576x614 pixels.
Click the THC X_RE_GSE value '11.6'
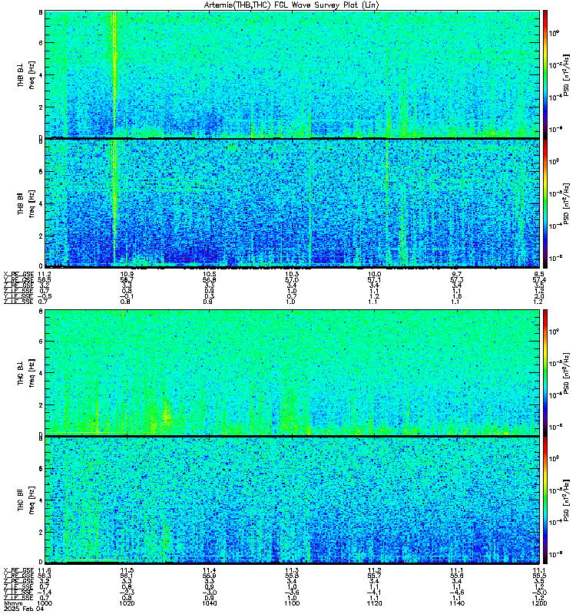point(45,570)
